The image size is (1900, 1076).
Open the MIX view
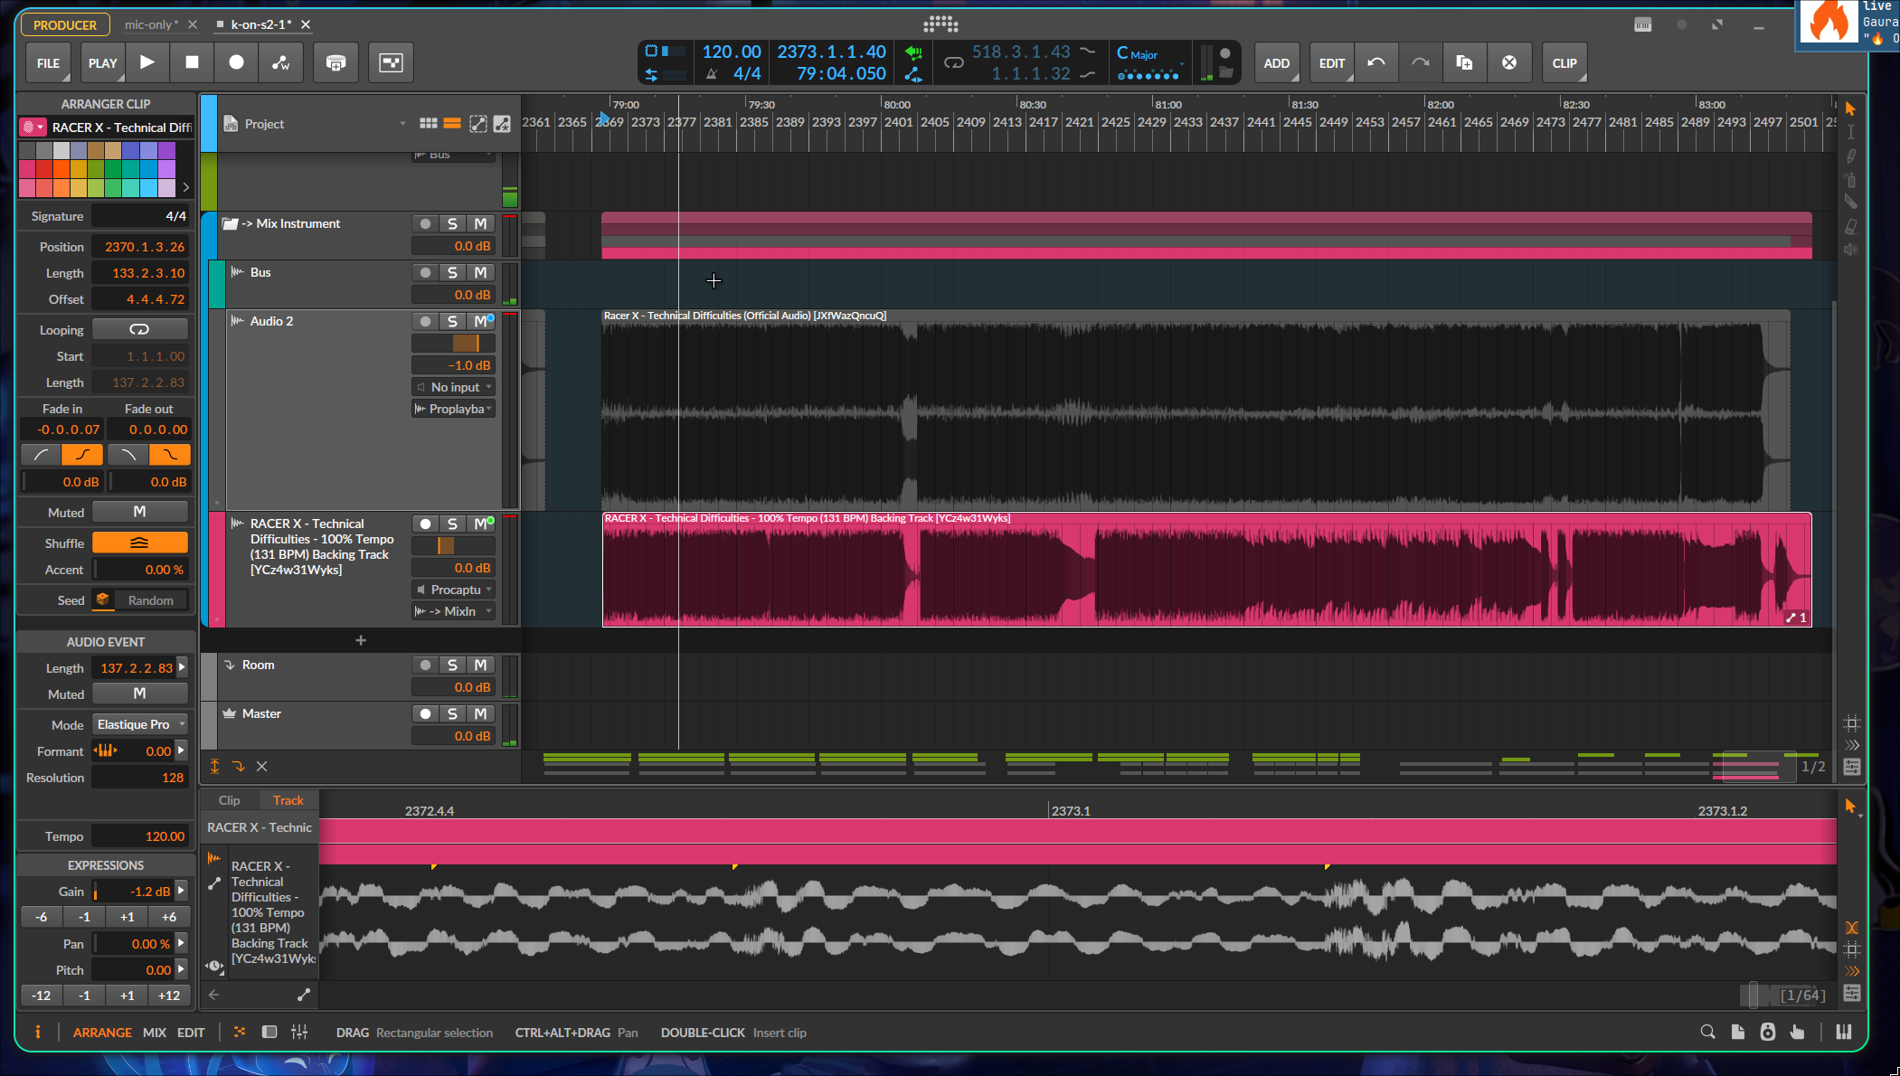[155, 1033]
